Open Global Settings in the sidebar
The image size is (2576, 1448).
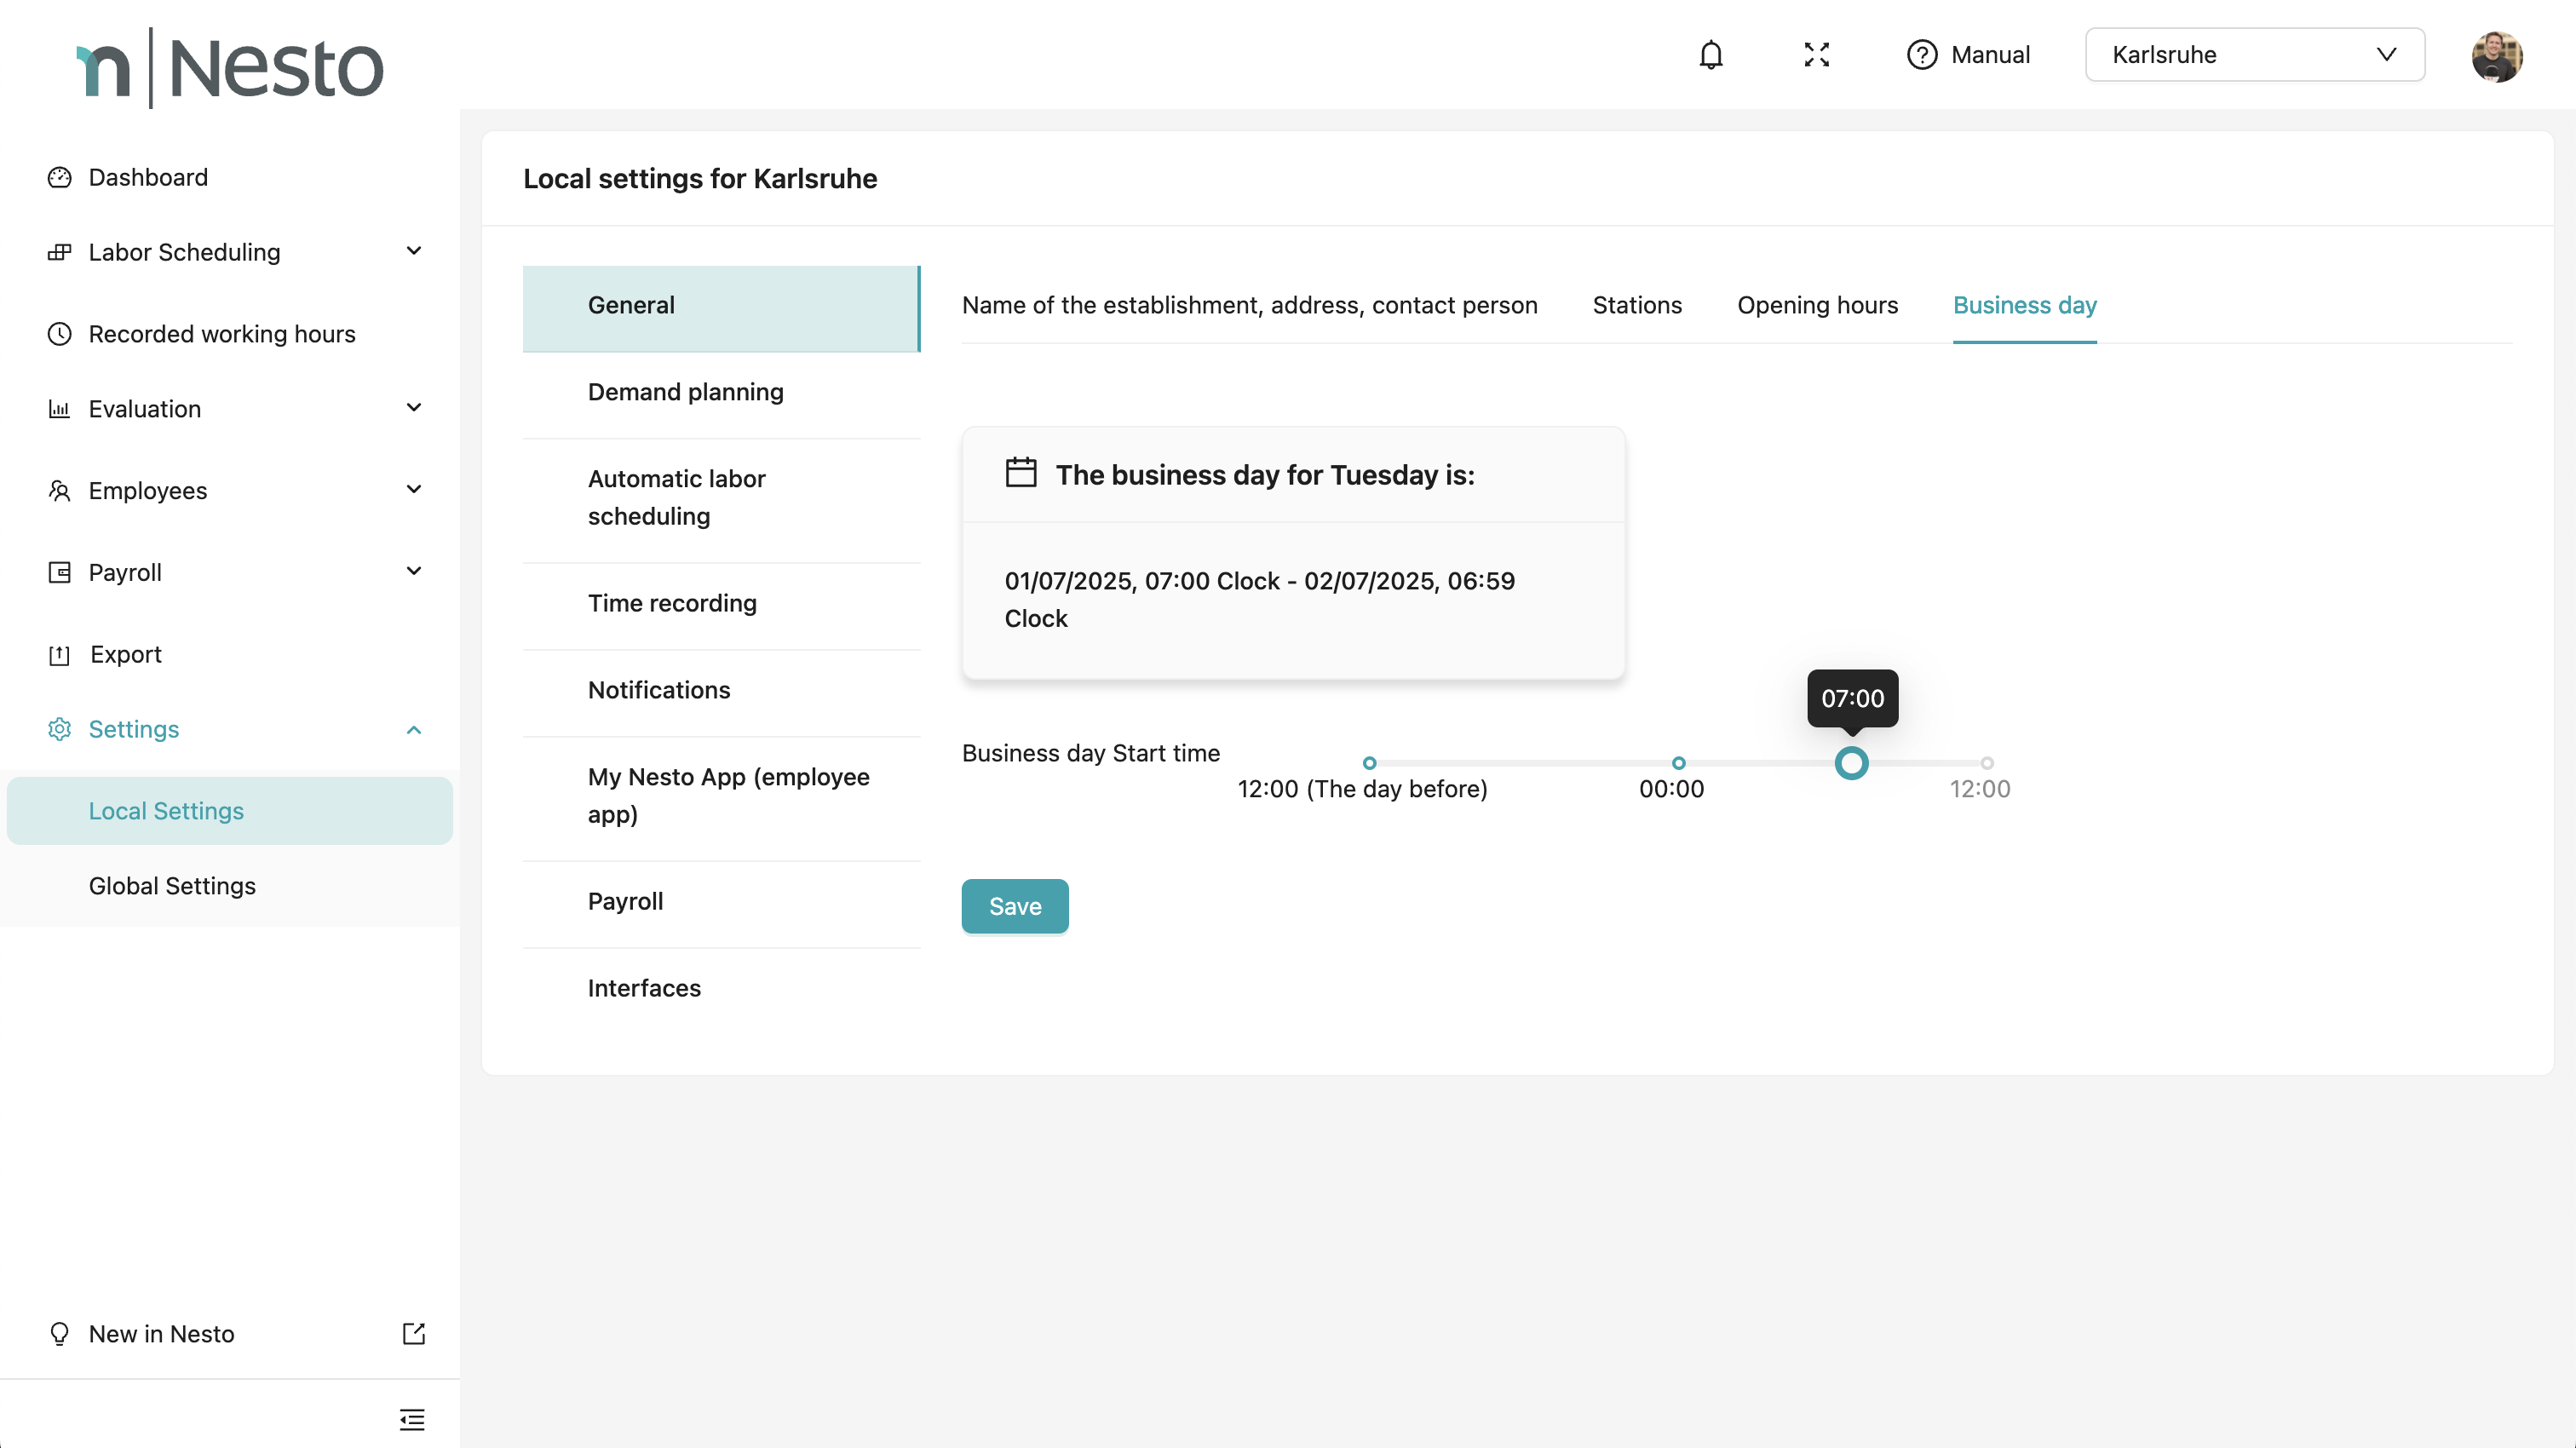(x=172, y=886)
